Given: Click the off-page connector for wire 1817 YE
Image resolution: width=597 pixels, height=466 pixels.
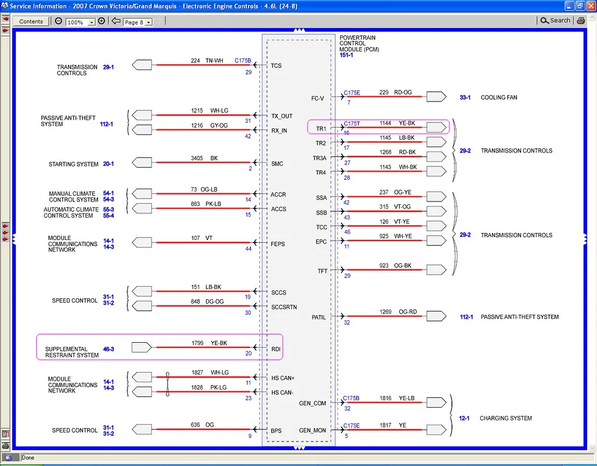Looking at the screenshot, I should click(x=437, y=430).
